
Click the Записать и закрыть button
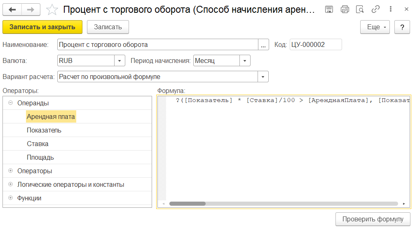pos(42,27)
